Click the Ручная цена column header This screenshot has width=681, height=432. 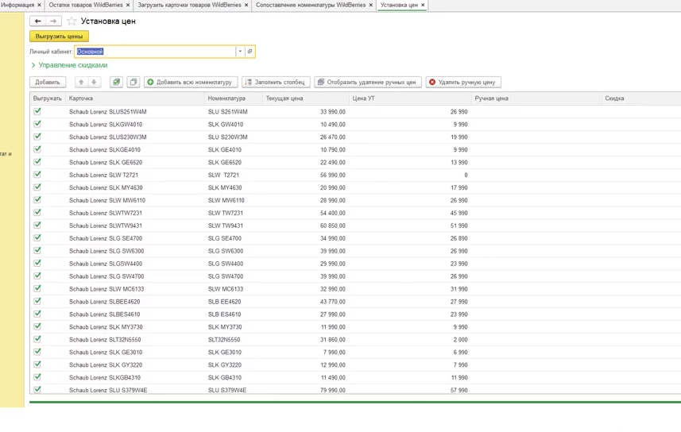(536, 98)
